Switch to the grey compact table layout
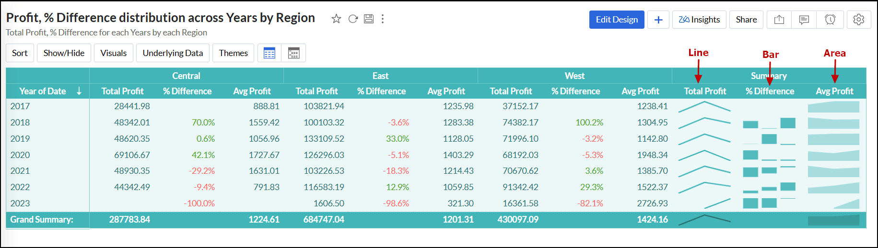Screen dimensions: 878x248 click(x=293, y=53)
